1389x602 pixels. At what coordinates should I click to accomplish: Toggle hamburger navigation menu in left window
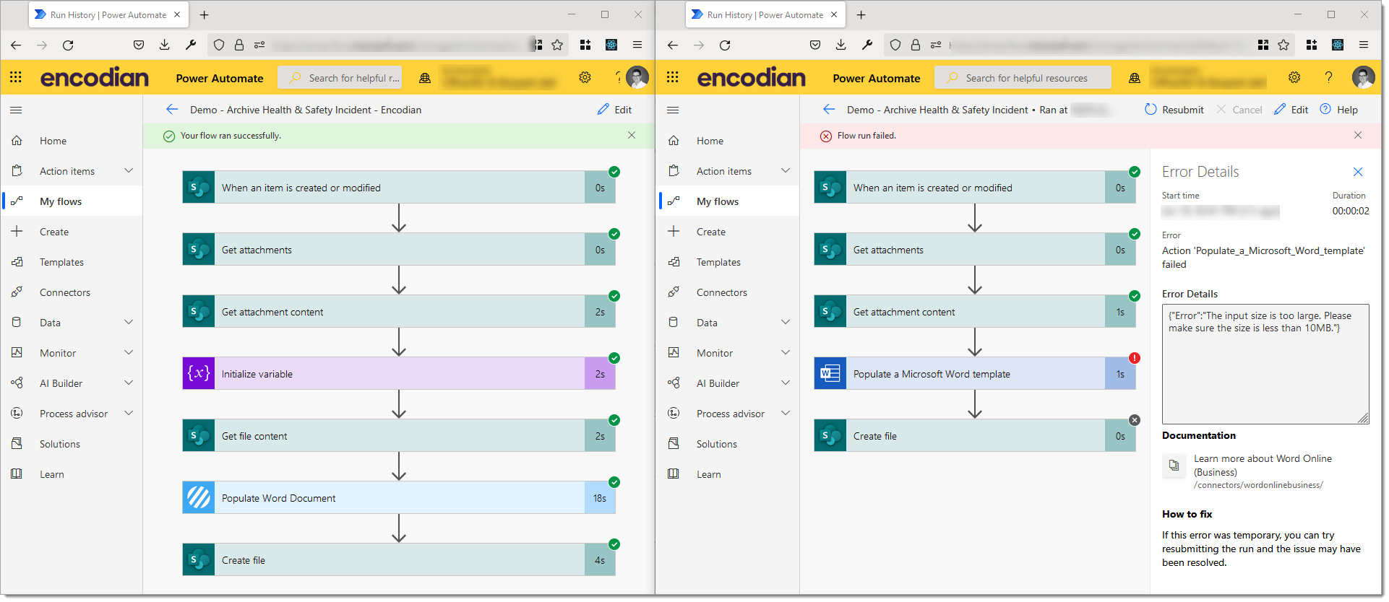pos(16,110)
